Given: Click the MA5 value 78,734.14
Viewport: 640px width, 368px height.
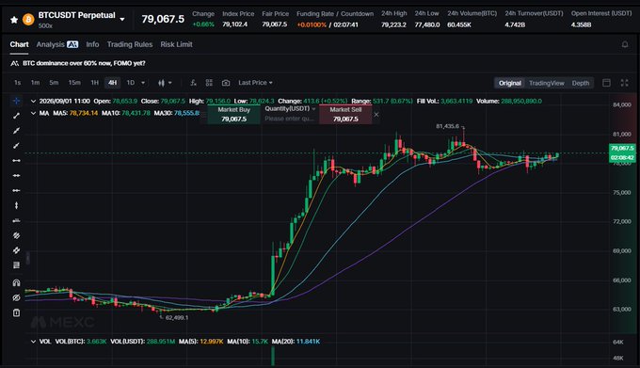Looking at the screenshot, I should click(x=84, y=113).
